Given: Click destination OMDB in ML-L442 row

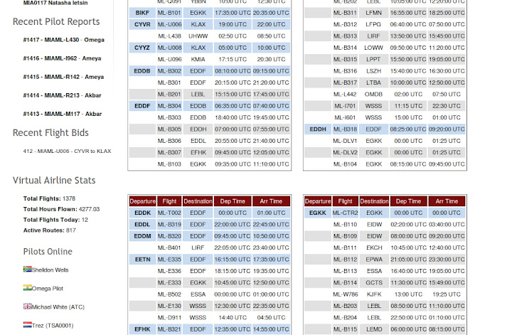Looking at the screenshot, I should (373, 95).
